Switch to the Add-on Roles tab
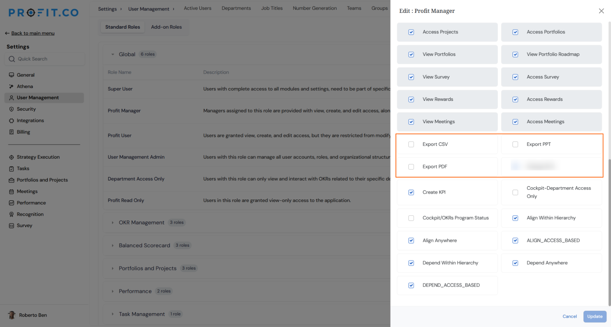The width and height of the screenshot is (611, 327). [166, 27]
